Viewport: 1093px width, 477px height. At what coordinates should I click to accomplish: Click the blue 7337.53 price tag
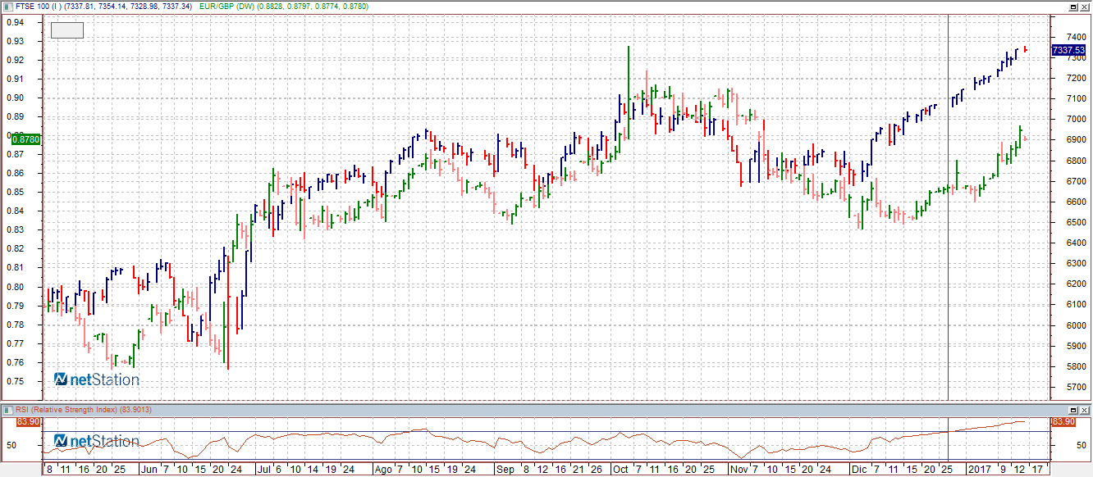pyautogui.click(x=1068, y=50)
